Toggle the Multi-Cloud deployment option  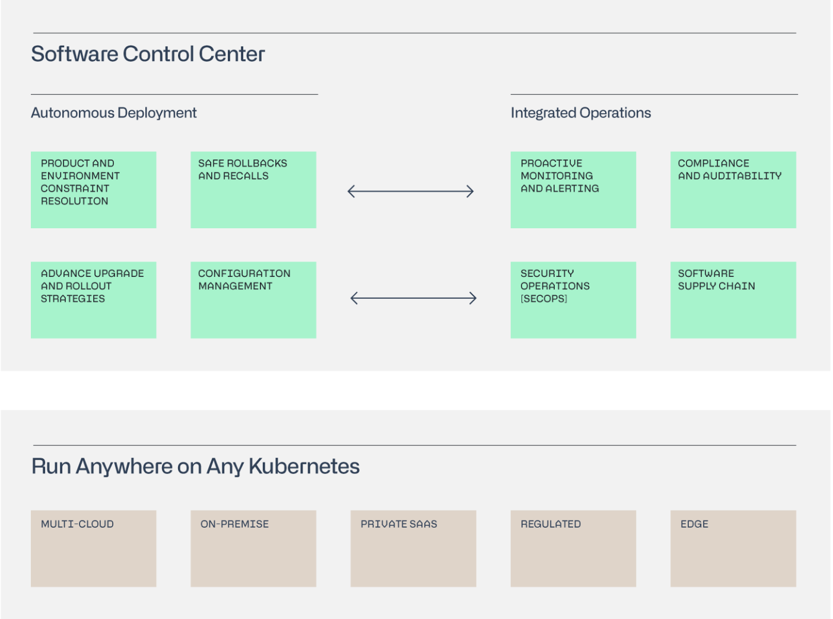pyautogui.click(x=93, y=548)
